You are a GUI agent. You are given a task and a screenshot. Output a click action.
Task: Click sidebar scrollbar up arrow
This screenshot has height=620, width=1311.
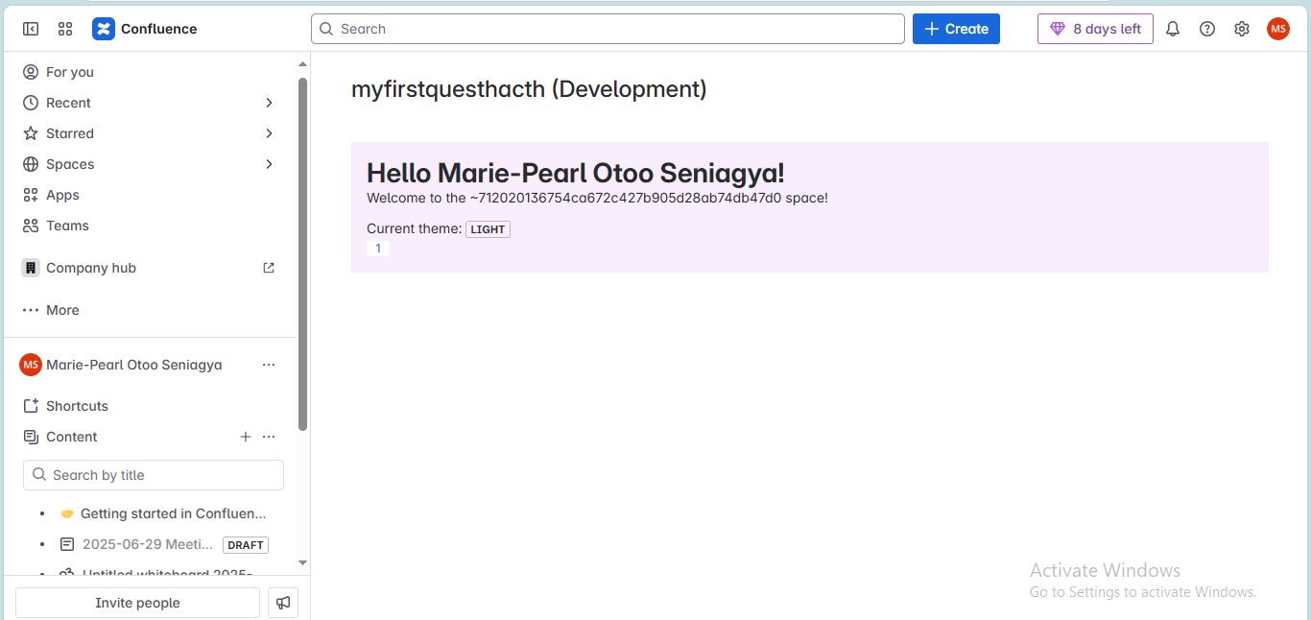click(302, 64)
